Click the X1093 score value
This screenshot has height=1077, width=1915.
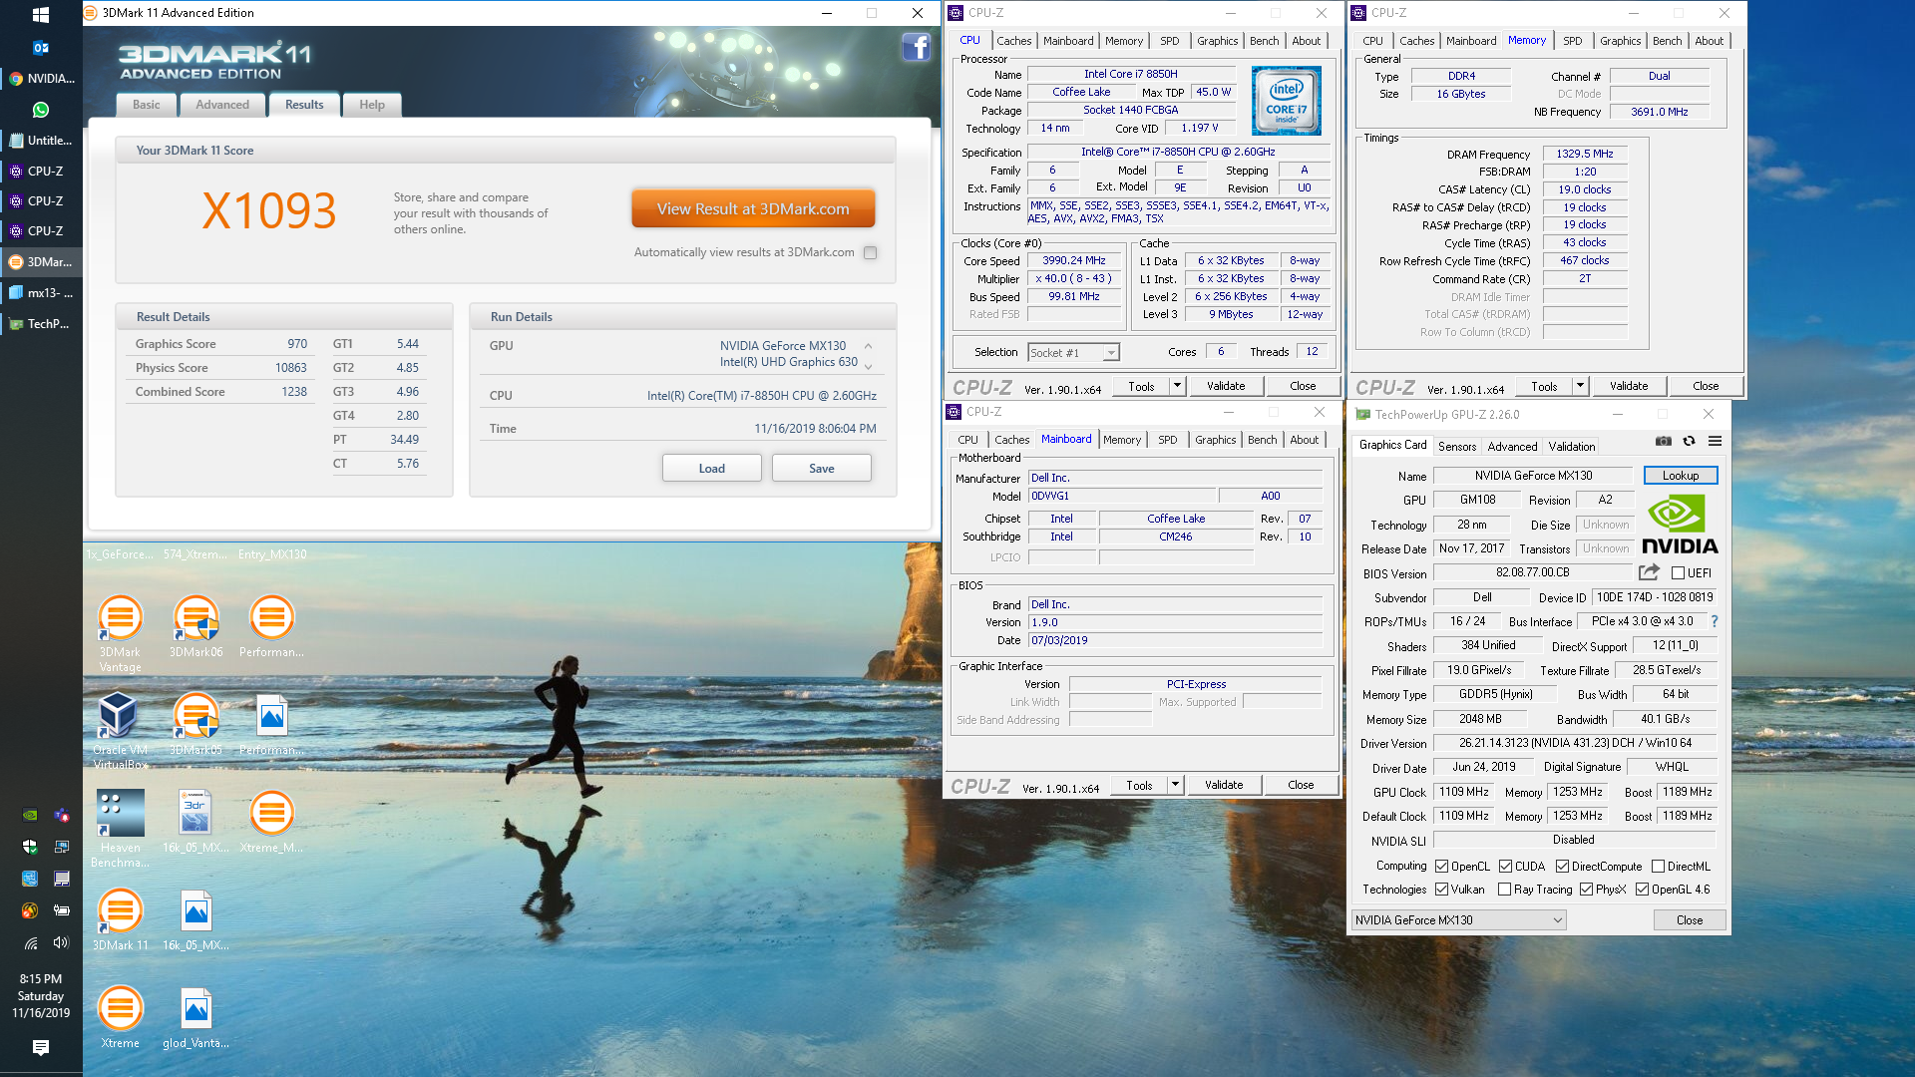click(269, 211)
